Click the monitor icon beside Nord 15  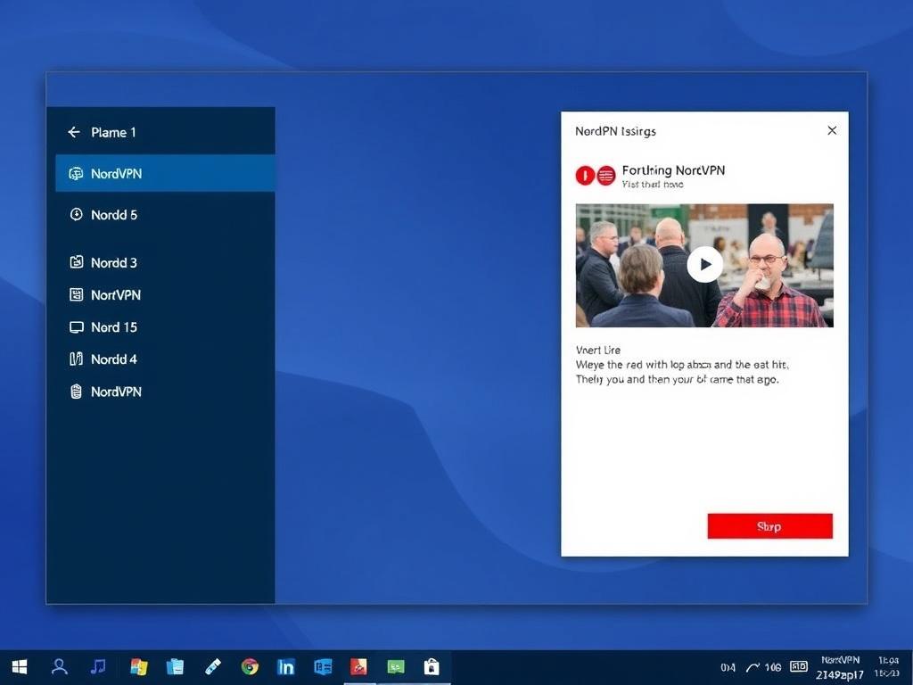(x=77, y=327)
